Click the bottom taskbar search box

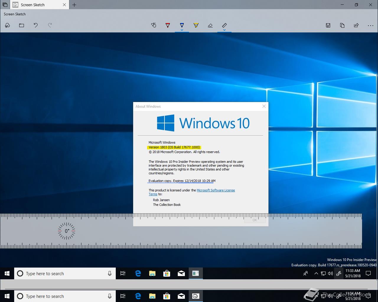point(65,296)
